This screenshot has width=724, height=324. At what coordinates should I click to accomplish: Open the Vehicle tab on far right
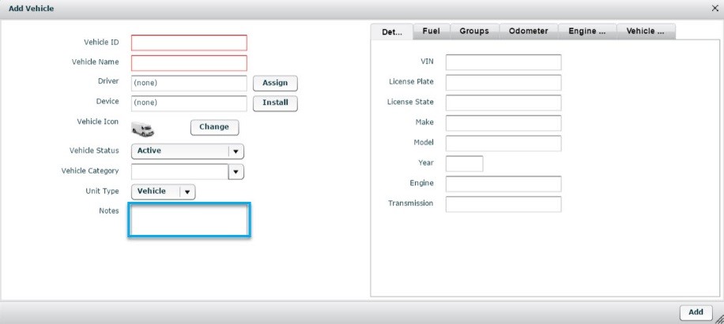pos(645,31)
